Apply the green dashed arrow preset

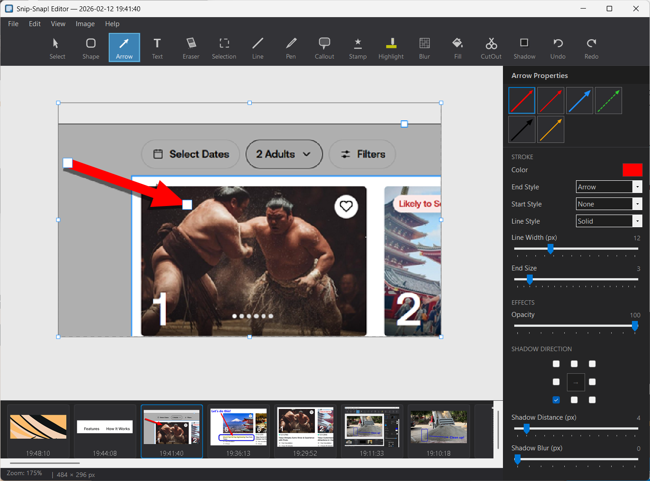(x=609, y=101)
